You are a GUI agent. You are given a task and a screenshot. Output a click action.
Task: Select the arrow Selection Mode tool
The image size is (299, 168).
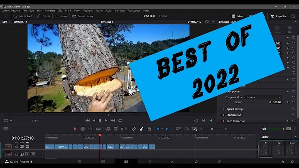point(75,129)
